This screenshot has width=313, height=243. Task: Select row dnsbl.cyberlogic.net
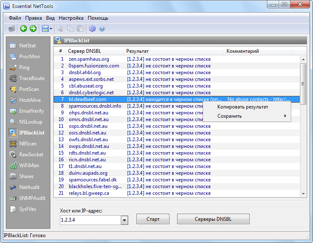[177, 93]
